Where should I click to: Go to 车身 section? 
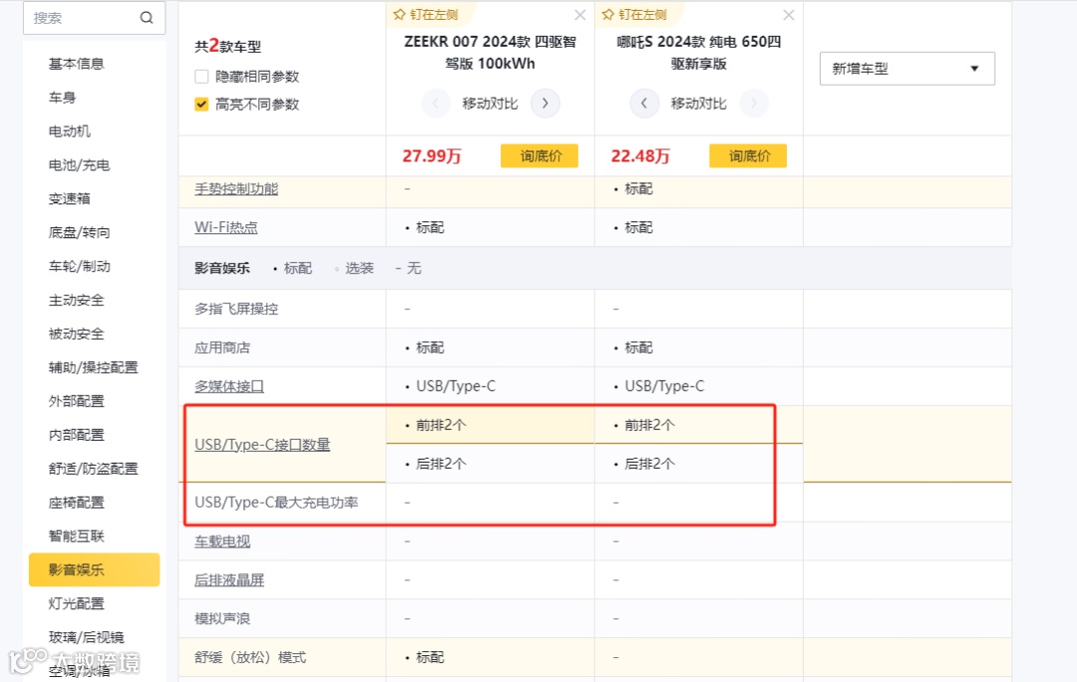pos(62,98)
